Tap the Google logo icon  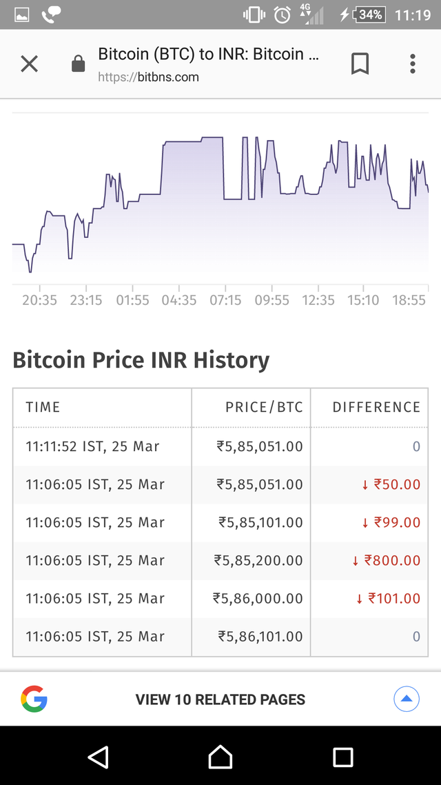[34, 699]
